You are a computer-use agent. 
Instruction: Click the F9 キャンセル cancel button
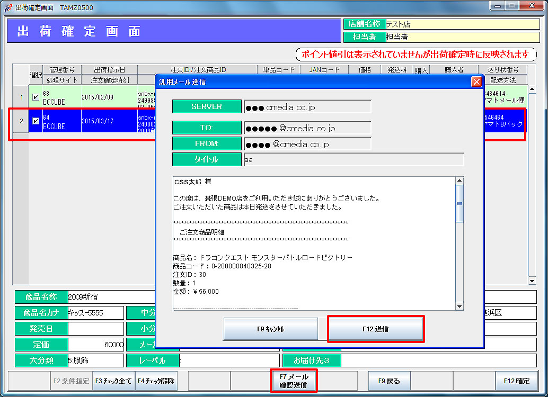pyautogui.click(x=270, y=329)
